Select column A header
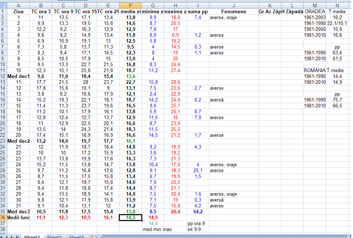Image resolution: width=353 pixels, height=238 pixels. coord(18,6)
